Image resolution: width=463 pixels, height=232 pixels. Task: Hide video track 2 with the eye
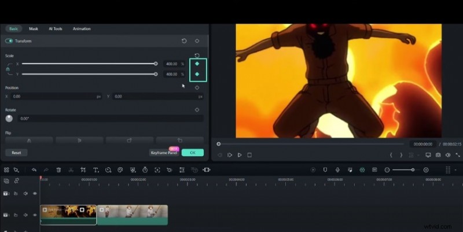[x=35, y=194]
